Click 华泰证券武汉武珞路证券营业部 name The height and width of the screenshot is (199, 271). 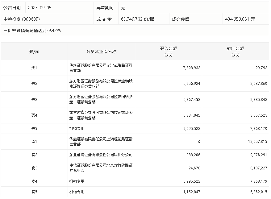click(101, 68)
